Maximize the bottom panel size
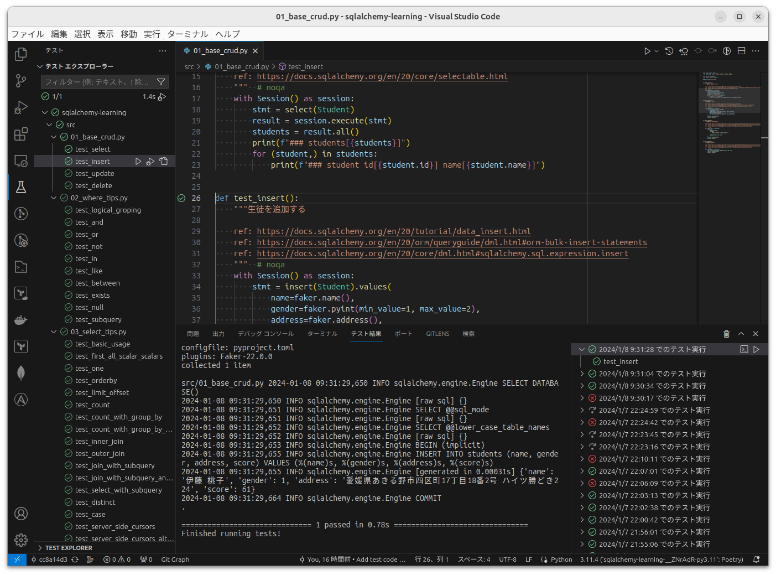 pos(741,334)
